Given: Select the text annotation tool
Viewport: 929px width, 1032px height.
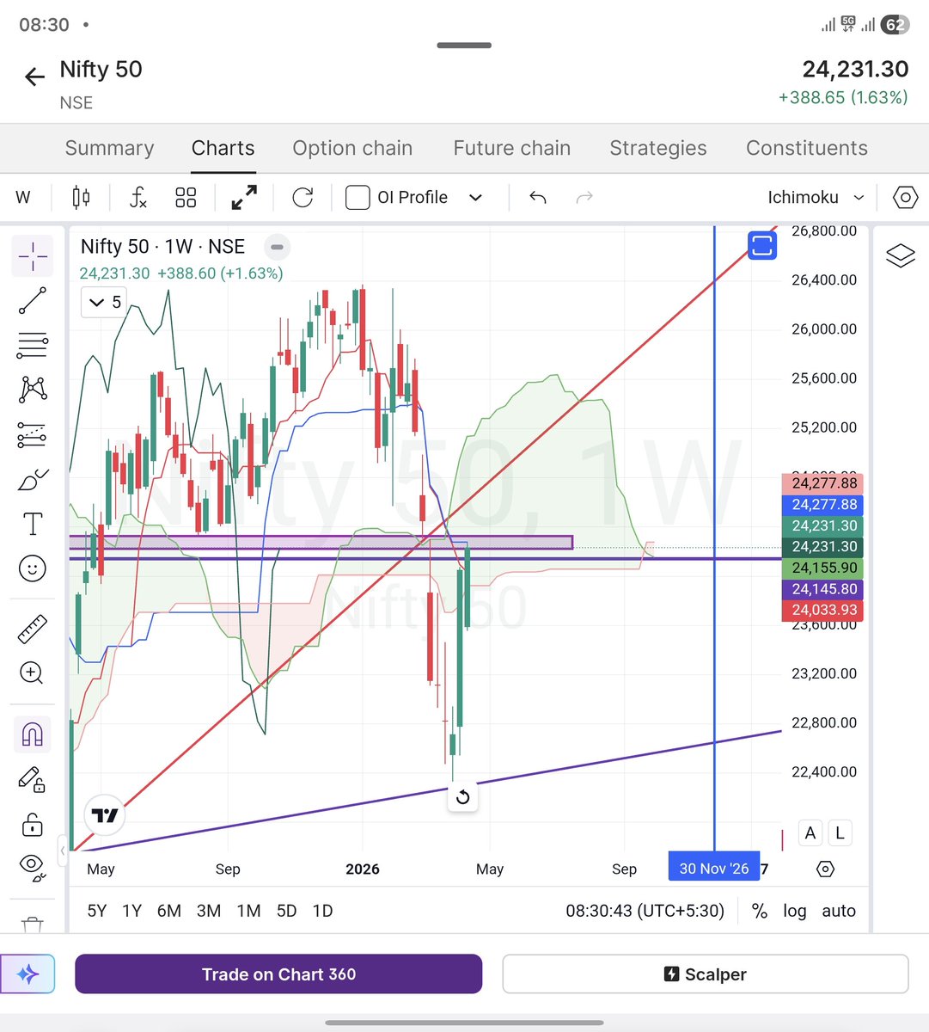Looking at the screenshot, I should [32, 523].
